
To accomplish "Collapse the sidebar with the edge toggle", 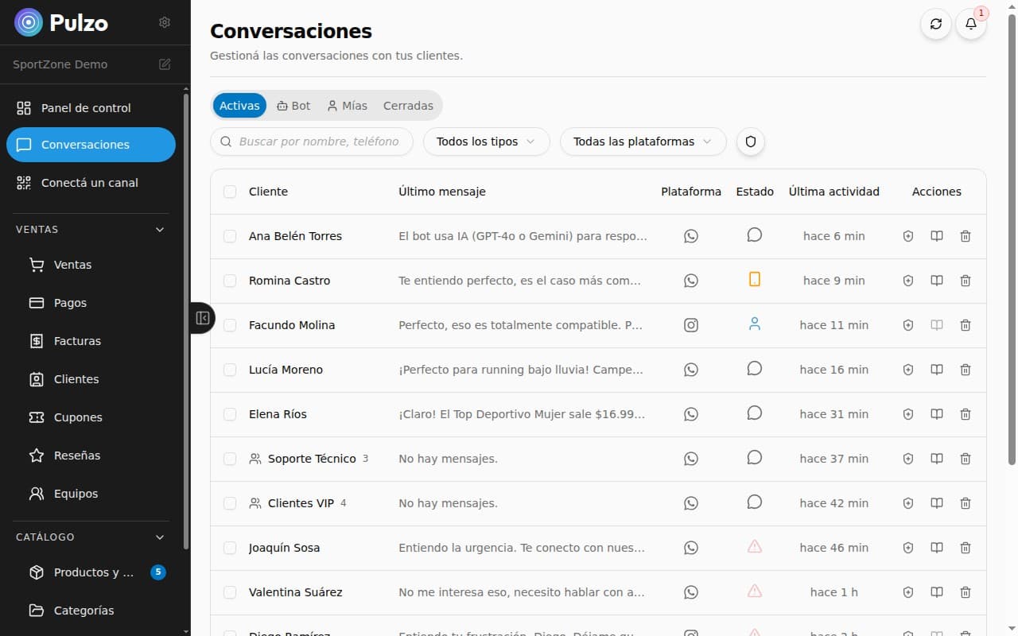I will pyautogui.click(x=202, y=317).
